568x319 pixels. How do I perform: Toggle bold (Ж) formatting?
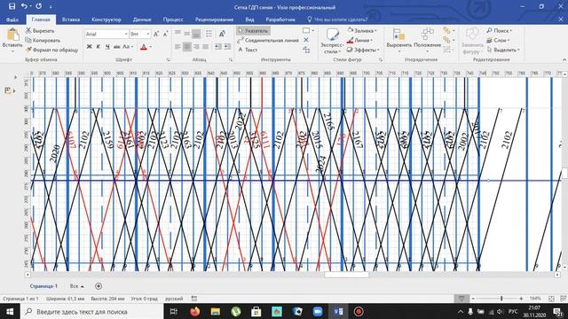89,47
